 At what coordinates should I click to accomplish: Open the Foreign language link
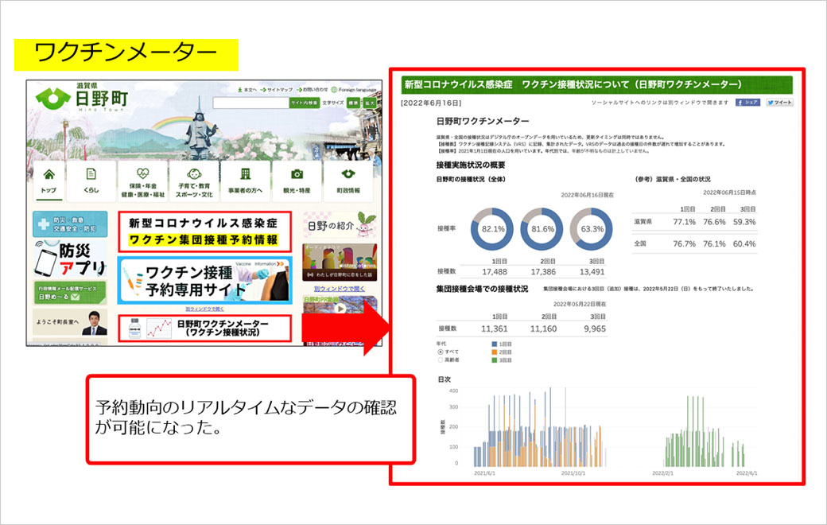point(354,90)
